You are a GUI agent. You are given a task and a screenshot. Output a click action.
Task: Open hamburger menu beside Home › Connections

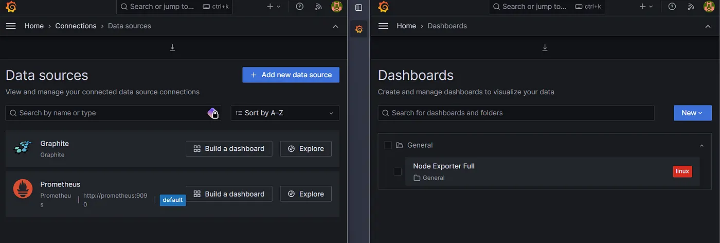click(11, 26)
